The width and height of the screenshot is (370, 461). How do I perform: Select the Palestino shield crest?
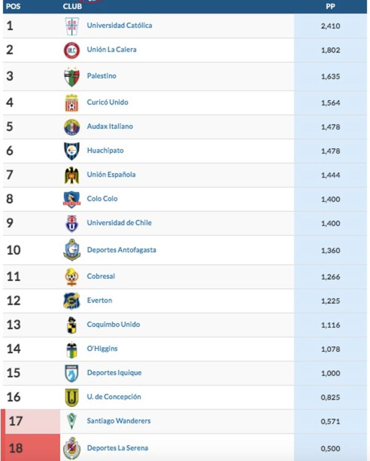pos(72,77)
